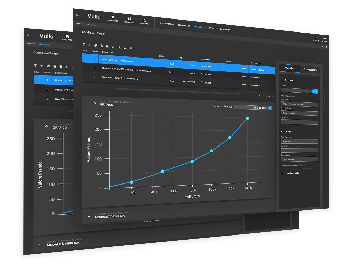Click the upload icon in the front toolbar
351x267 pixels.
pos(125,48)
